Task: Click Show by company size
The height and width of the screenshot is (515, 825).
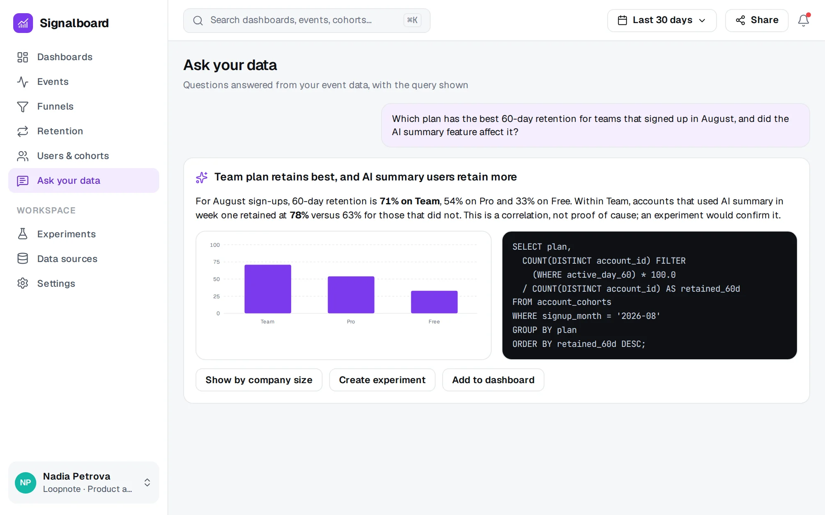Action: click(x=259, y=380)
